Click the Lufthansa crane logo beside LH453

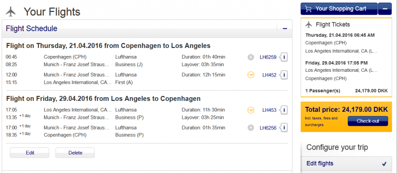coord(251,110)
